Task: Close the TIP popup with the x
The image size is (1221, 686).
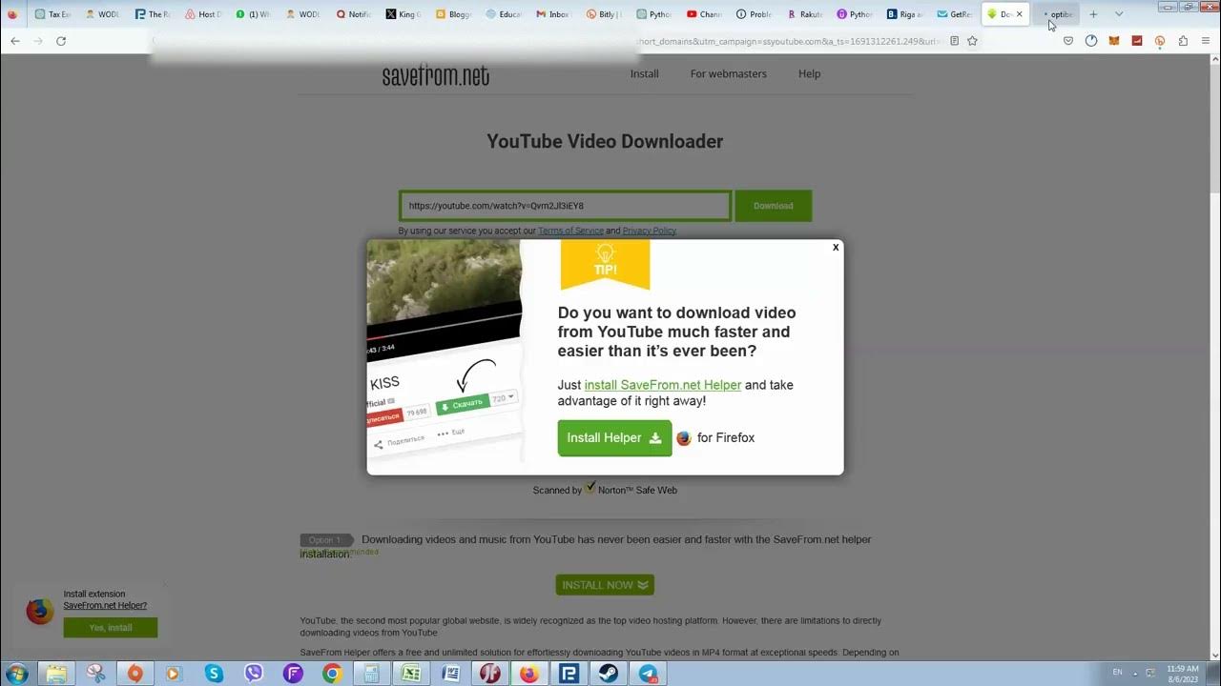Action: 836,248
